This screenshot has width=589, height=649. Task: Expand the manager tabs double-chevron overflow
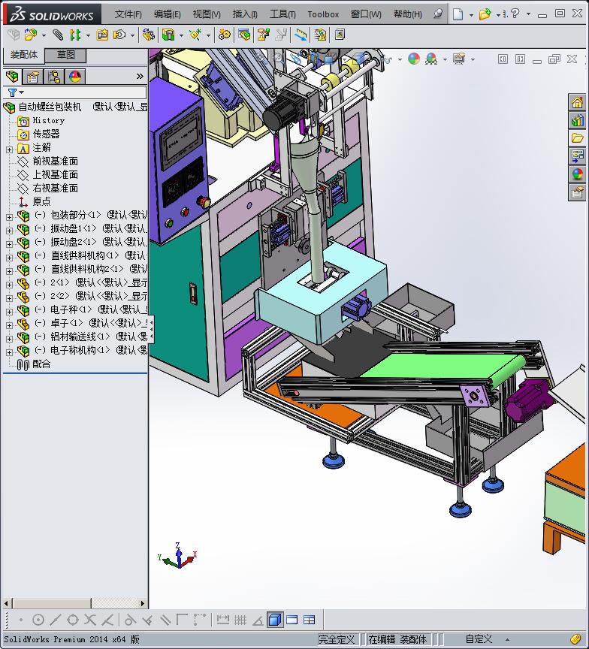tap(140, 77)
